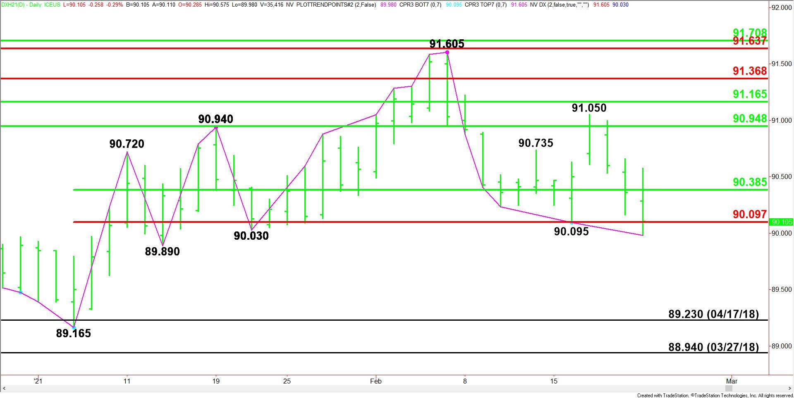Select the green 90.385 level label

(750, 182)
